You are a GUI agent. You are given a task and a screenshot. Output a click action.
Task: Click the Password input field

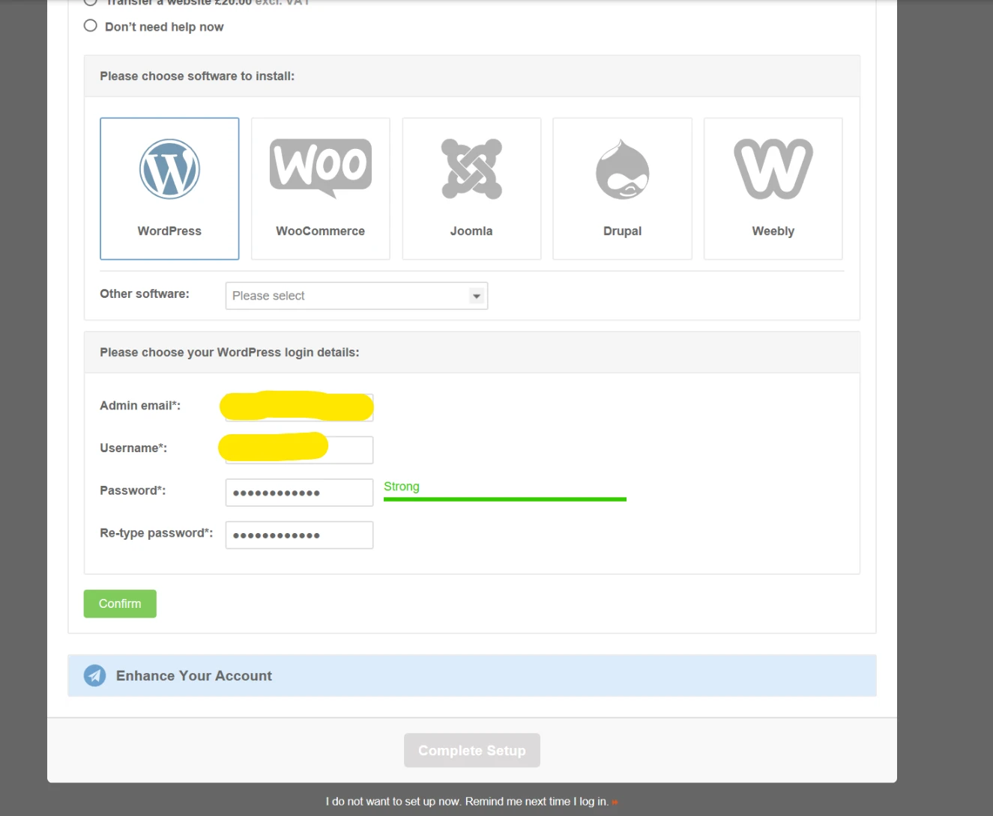pos(299,493)
